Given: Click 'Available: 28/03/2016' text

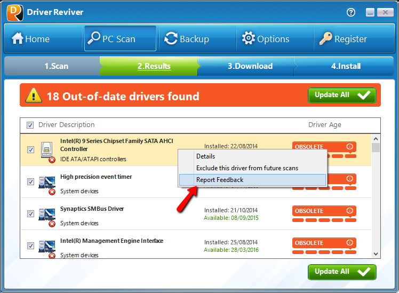Looking at the screenshot, I should point(231,250).
